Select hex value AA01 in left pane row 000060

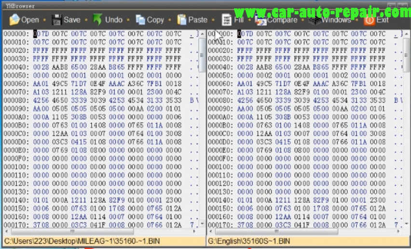coord(41,84)
